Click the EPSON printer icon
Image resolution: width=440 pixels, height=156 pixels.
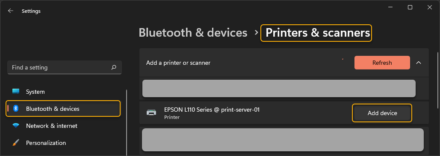[151, 113]
